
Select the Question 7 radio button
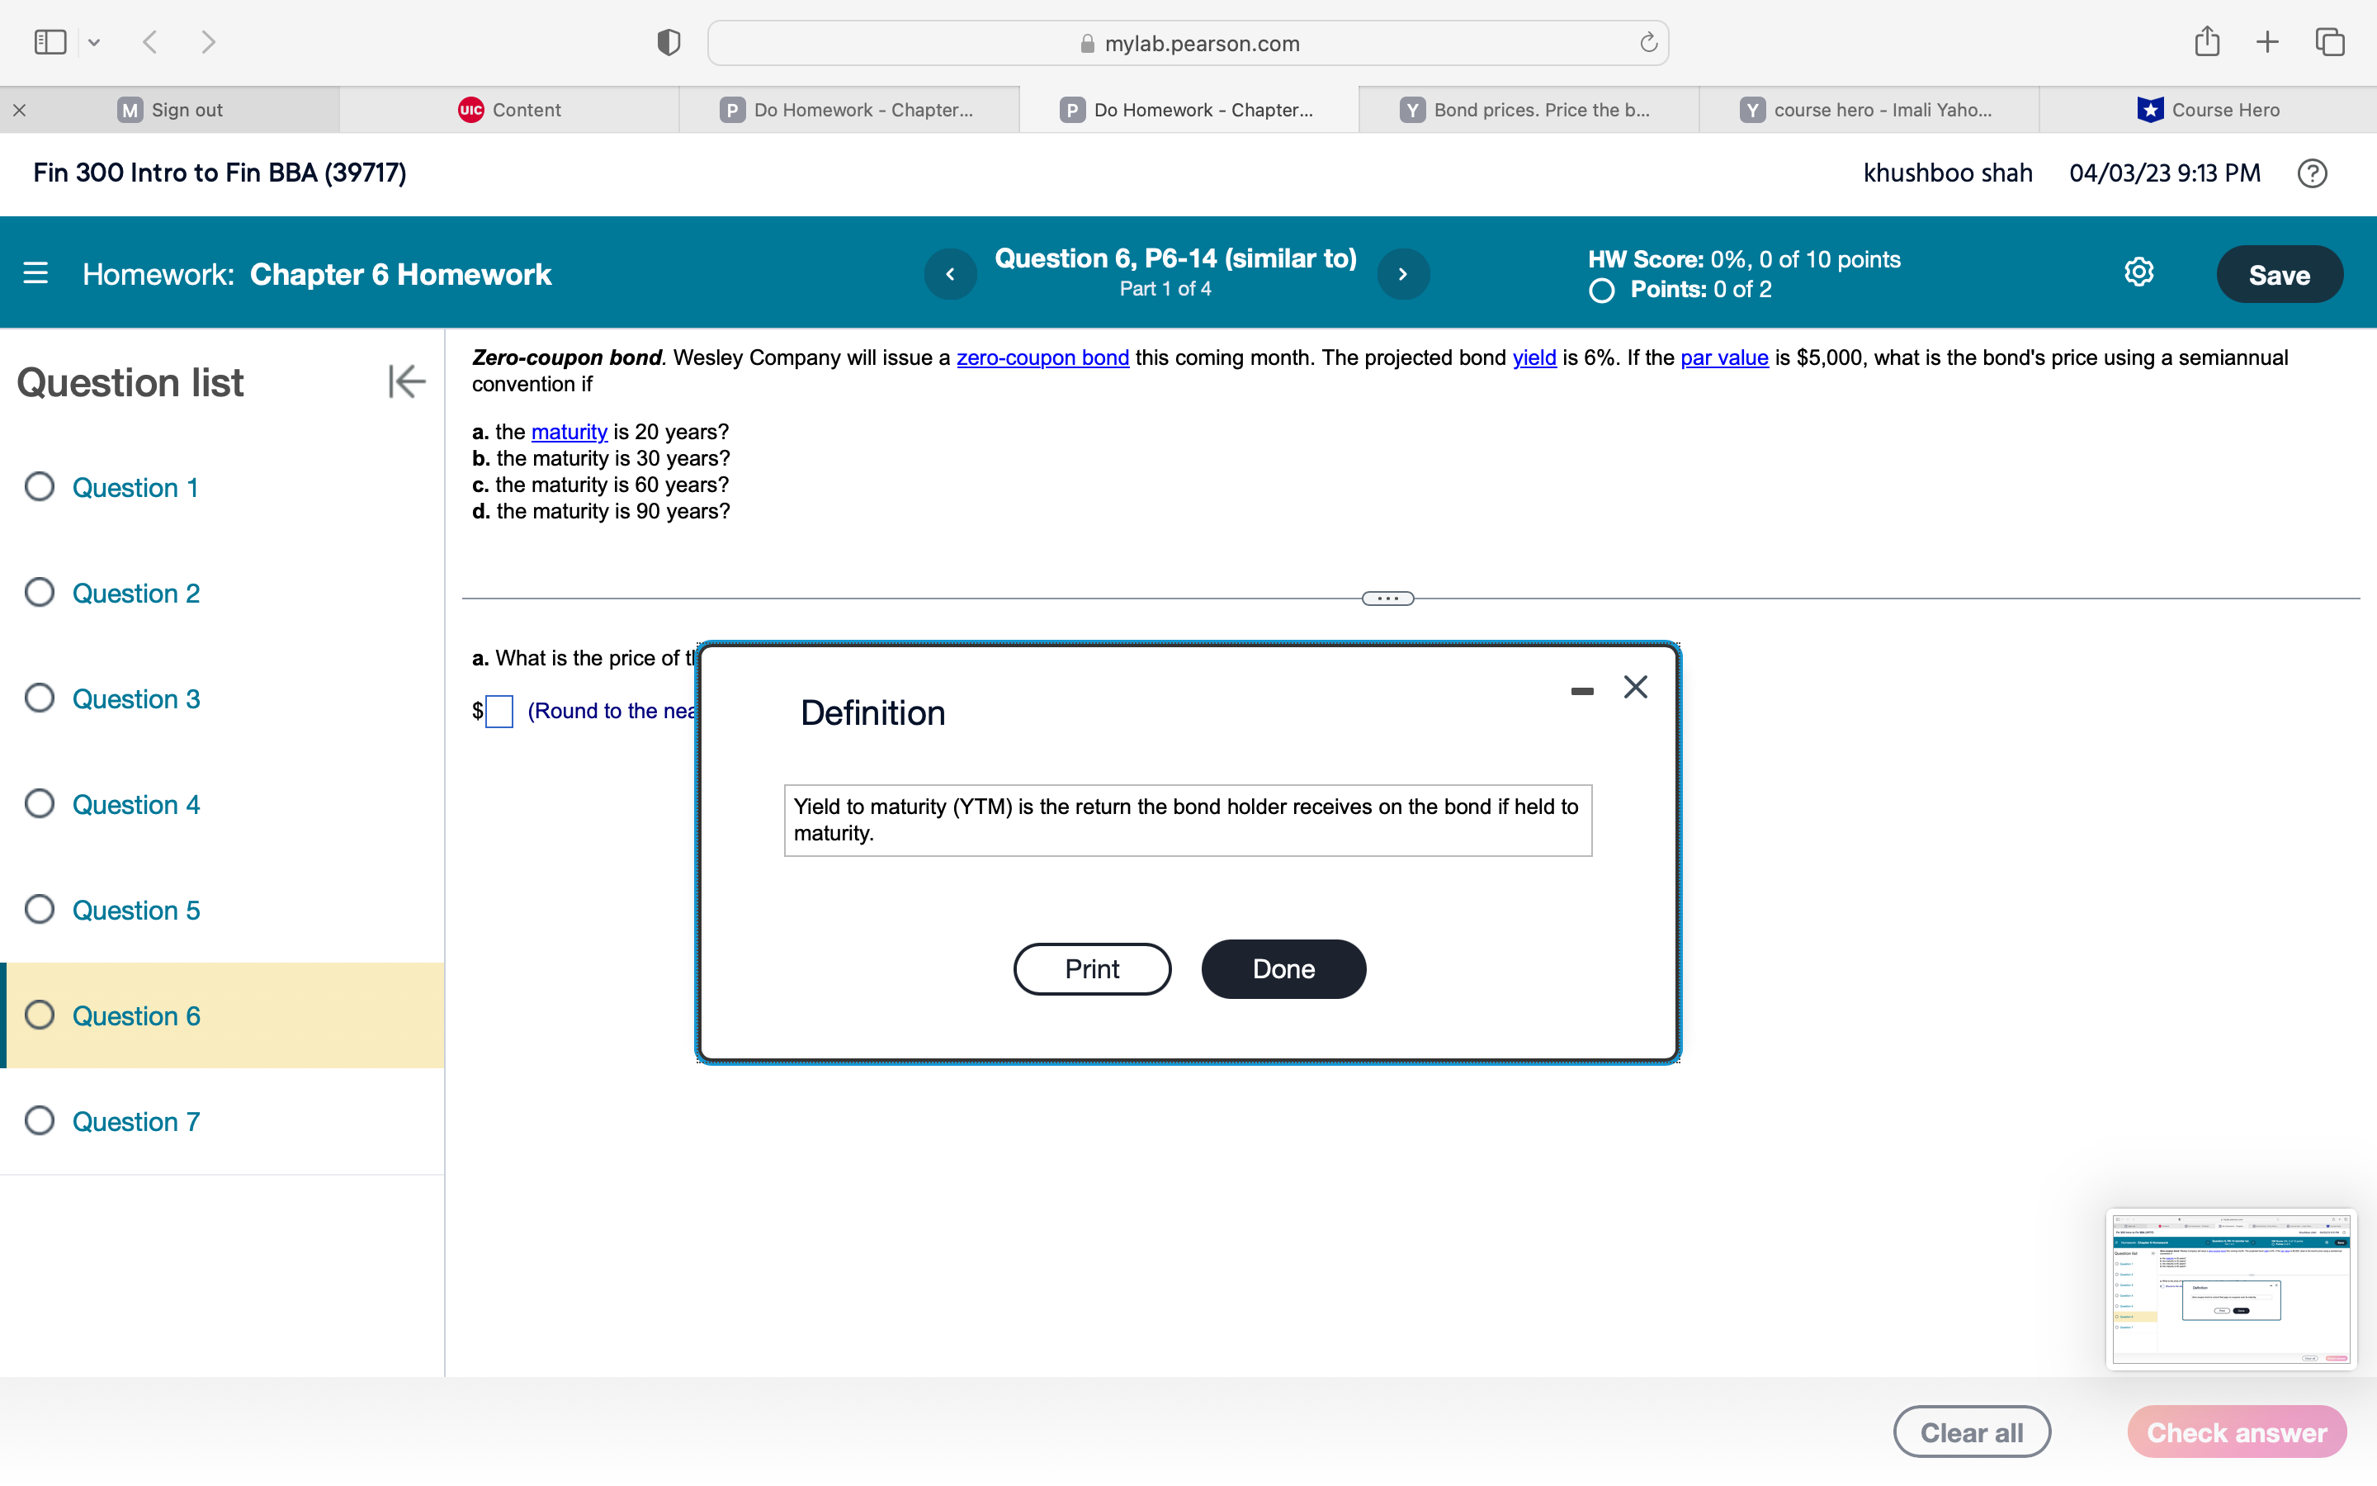(40, 1120)
